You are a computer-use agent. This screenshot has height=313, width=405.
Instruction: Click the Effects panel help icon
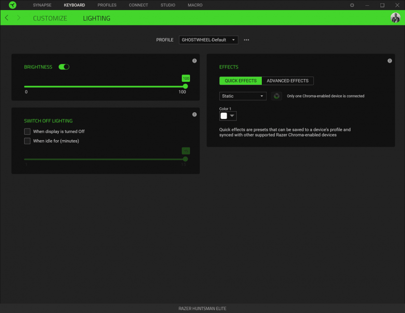390,61
